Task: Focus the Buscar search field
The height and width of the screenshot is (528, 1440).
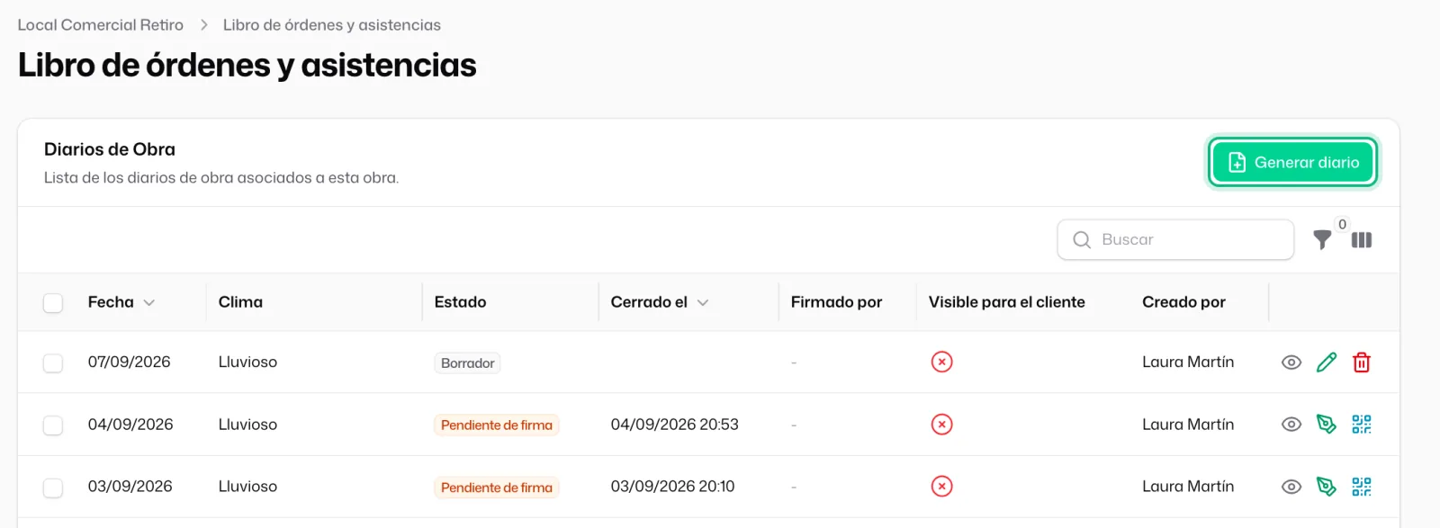Action: coord(1175,240)
